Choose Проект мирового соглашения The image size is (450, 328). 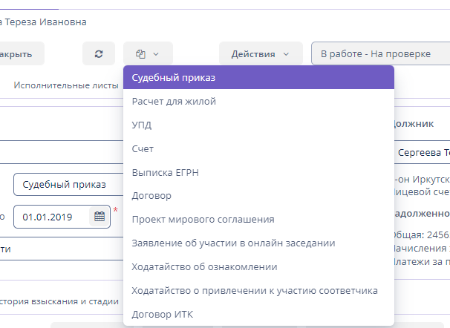tap(203, 220)
